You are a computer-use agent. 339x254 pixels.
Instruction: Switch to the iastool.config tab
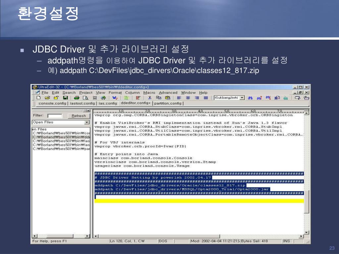coord(82,104)
